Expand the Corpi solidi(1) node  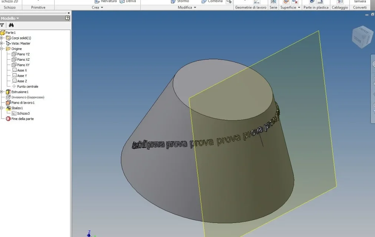(2, 38)
